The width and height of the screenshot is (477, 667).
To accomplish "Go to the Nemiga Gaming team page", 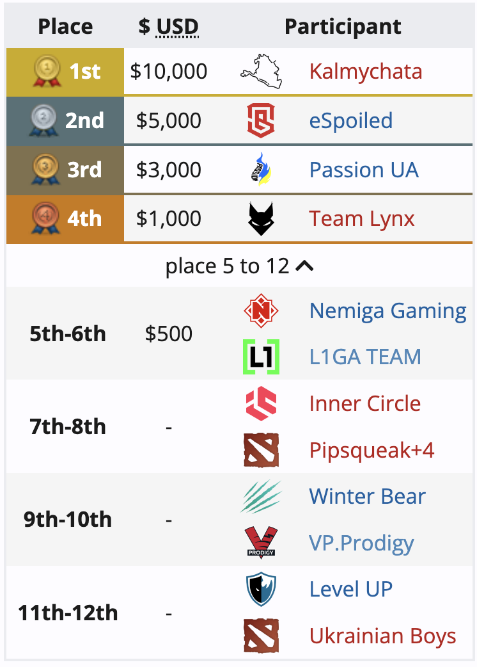I will click(x=387, y=311).
